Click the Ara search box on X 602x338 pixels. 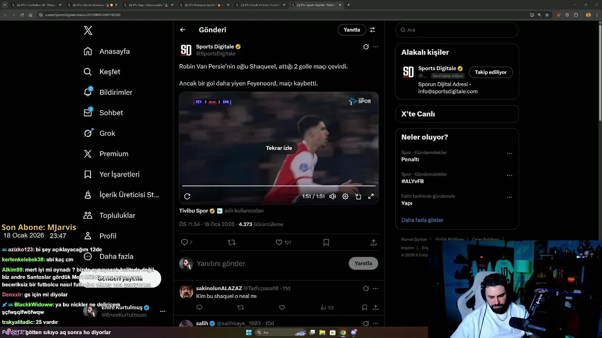tap(457, 30)
